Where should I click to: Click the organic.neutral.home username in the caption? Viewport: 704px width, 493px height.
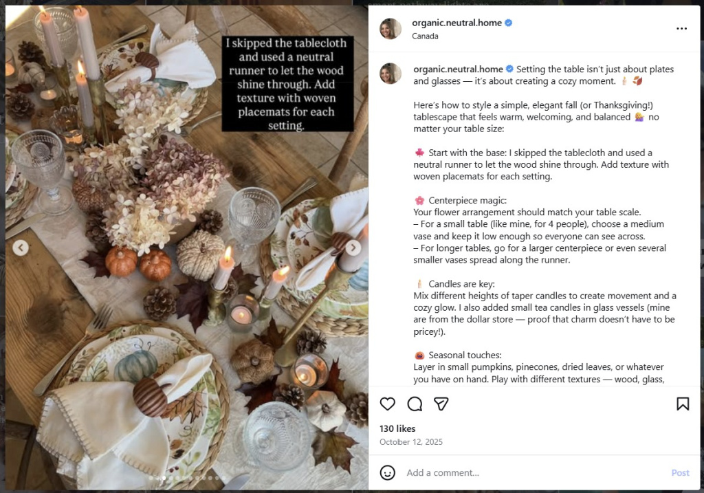458,69
